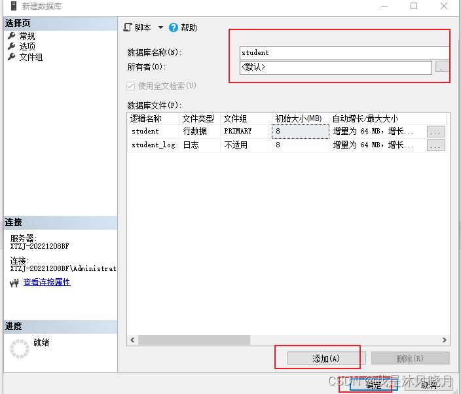Click the wrench icon beside 常规
461x394 pixels.
tap(12, 36)
